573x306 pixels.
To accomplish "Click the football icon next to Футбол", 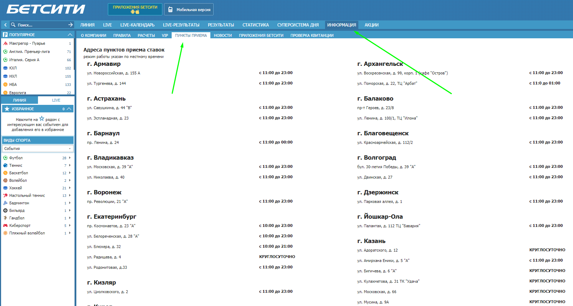I will pos(5,158).
